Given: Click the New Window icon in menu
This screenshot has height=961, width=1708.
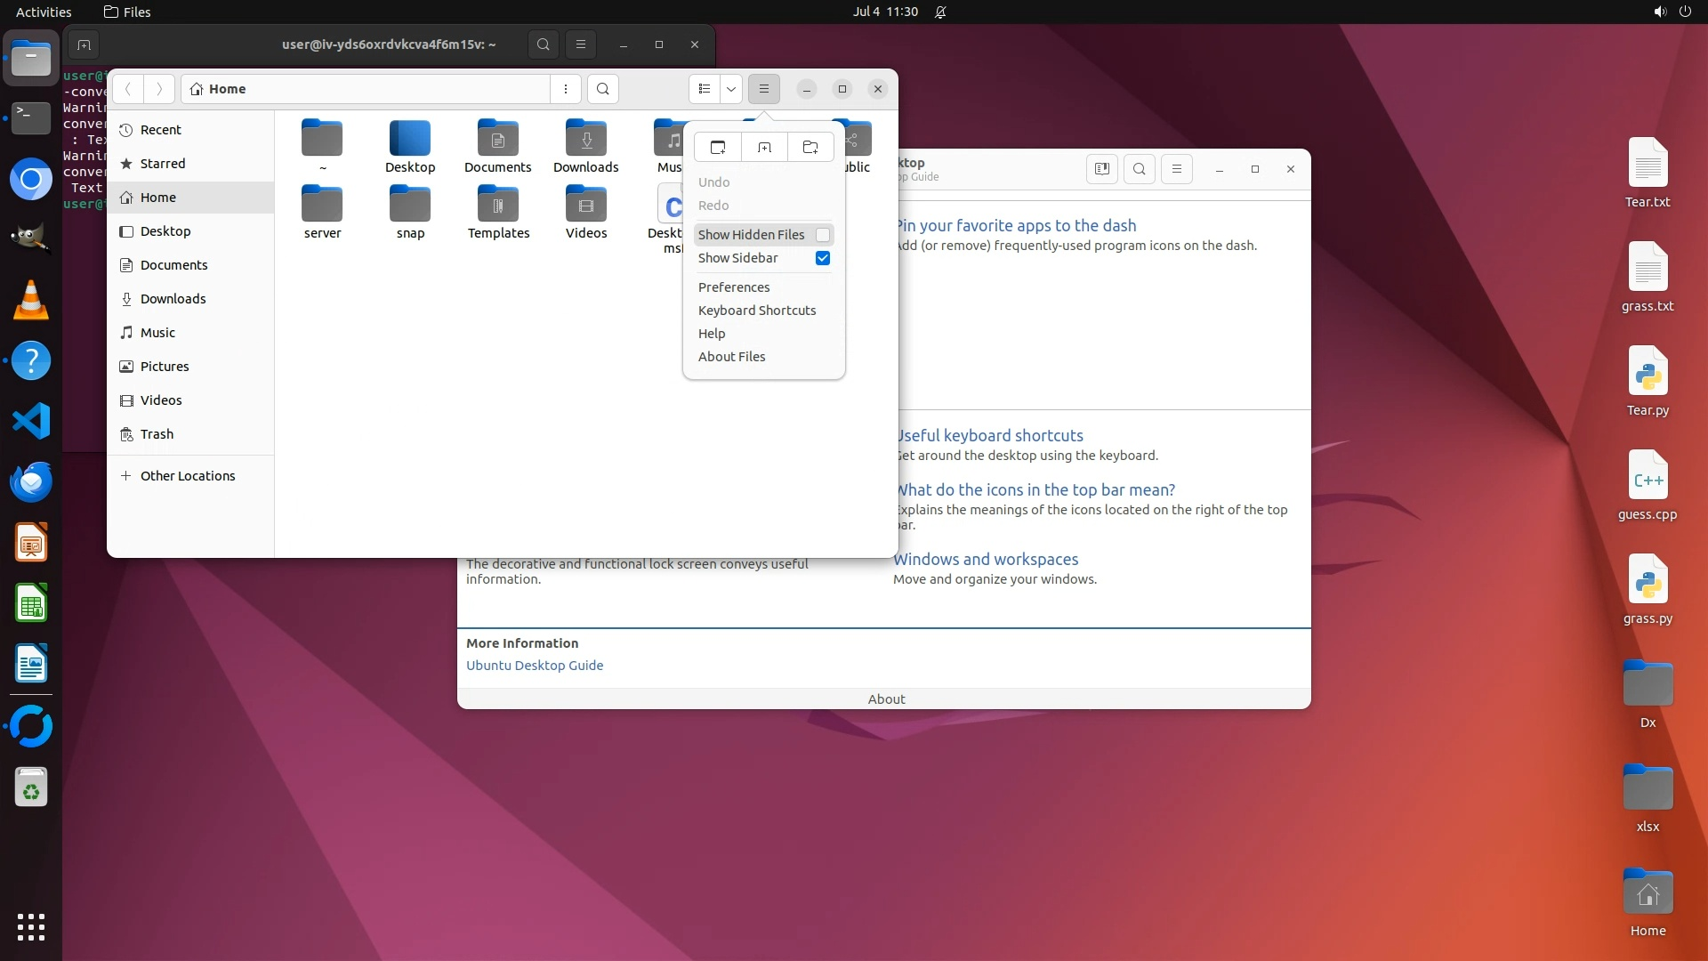Looking at the screenshot, I should click(718, 147).
